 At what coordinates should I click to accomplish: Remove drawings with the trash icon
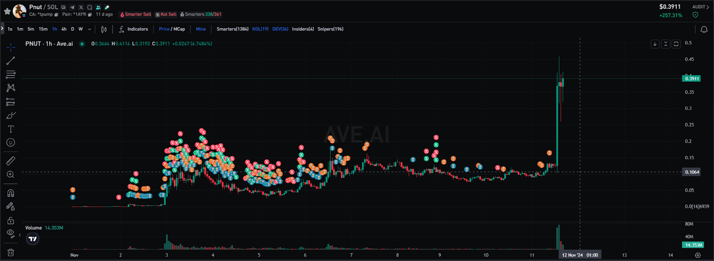11,252
